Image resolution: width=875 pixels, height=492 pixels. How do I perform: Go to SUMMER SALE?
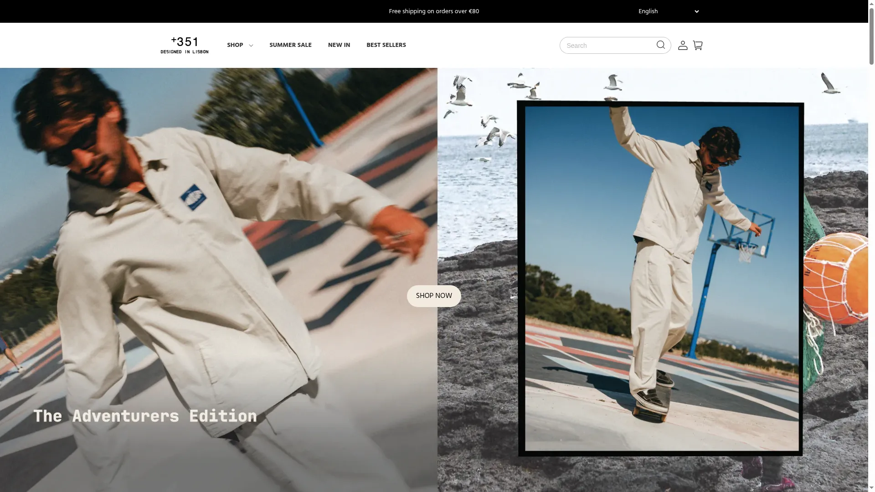coord(290,45)
